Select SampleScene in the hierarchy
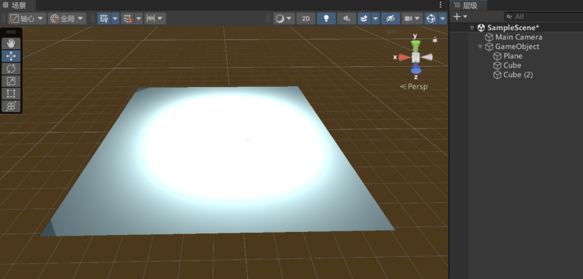583x279 pixels. pyautogui.click(x=513, y=28)
